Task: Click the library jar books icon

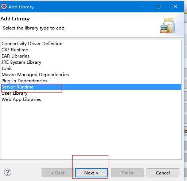Action: (x=168, y=25)
